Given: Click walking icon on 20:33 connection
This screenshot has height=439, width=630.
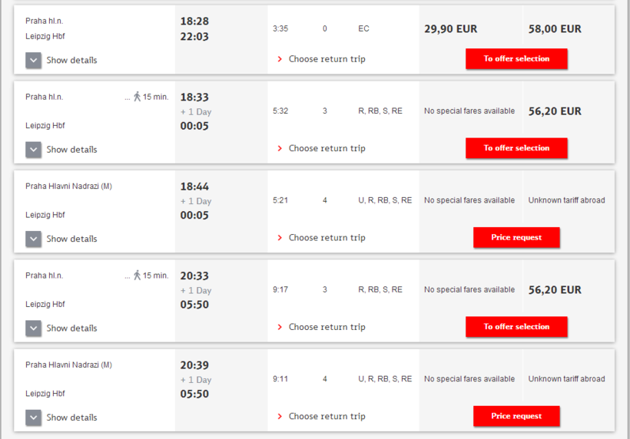Looking at the screenshot, I should pos(137,276).
